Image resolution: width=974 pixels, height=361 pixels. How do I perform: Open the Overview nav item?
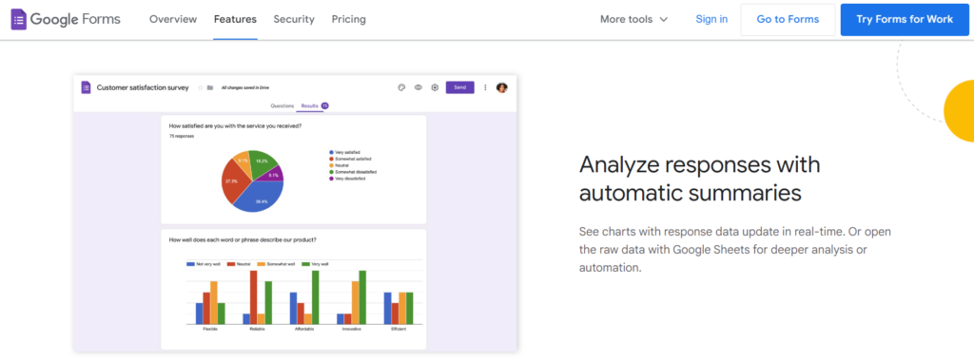173,19
